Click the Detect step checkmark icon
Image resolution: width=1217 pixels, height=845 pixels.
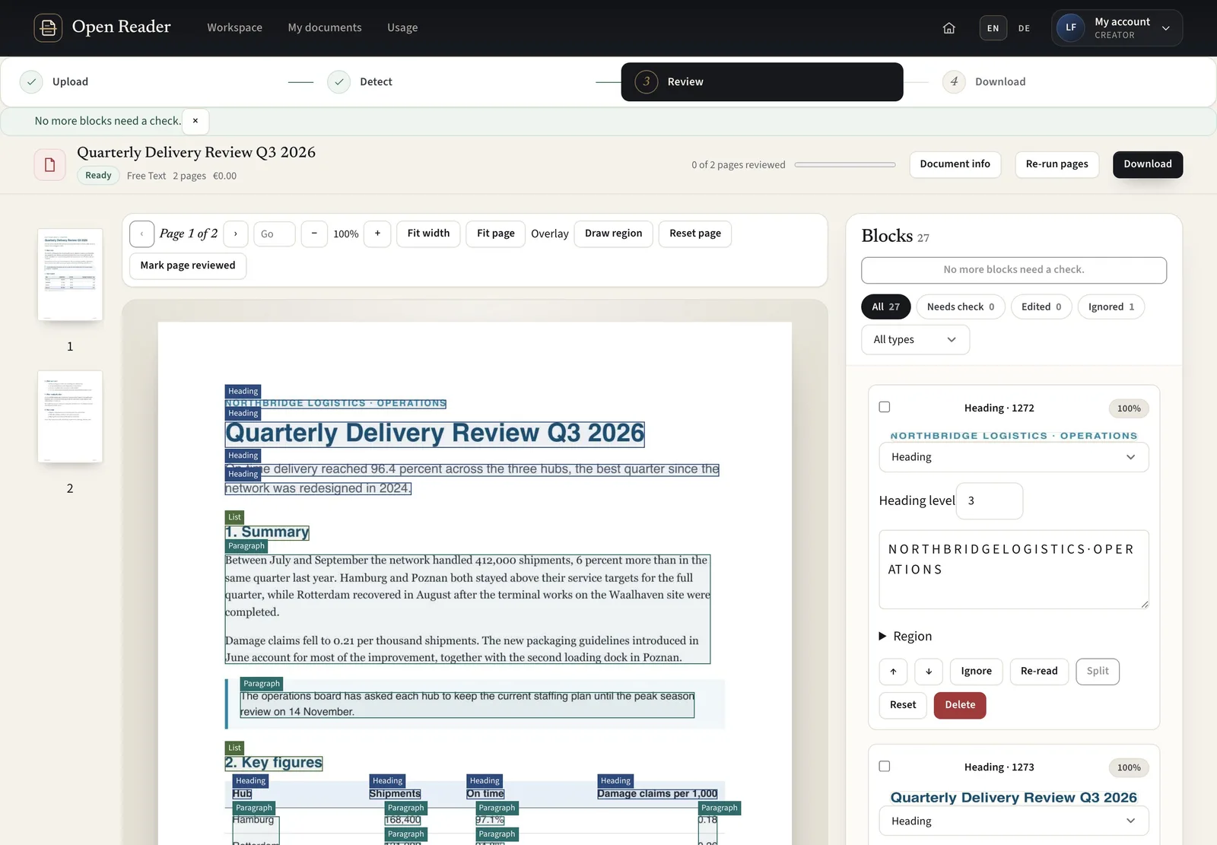click(338, 82)
